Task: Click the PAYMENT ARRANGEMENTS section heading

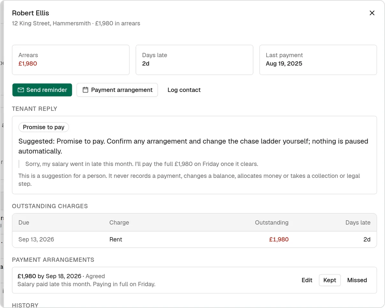Action: [53, 260]
